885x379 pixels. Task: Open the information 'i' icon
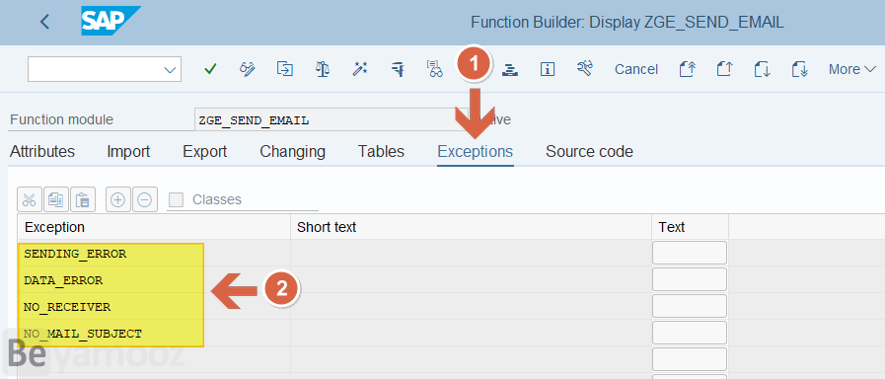coord(548,69)
